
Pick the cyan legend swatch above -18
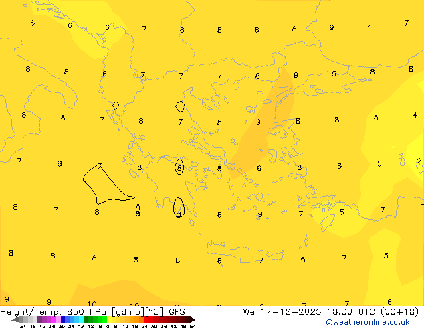(x=81, y=319)
